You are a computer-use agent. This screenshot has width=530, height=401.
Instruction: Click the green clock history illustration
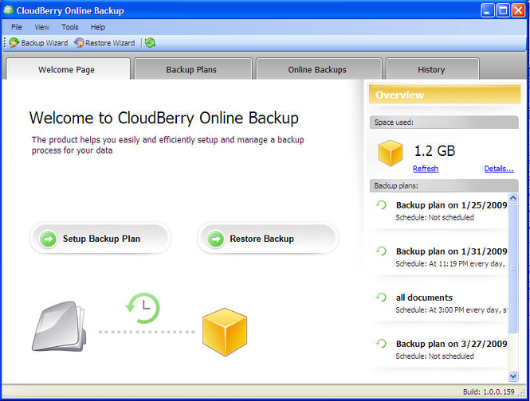click(x=143, y=308)
